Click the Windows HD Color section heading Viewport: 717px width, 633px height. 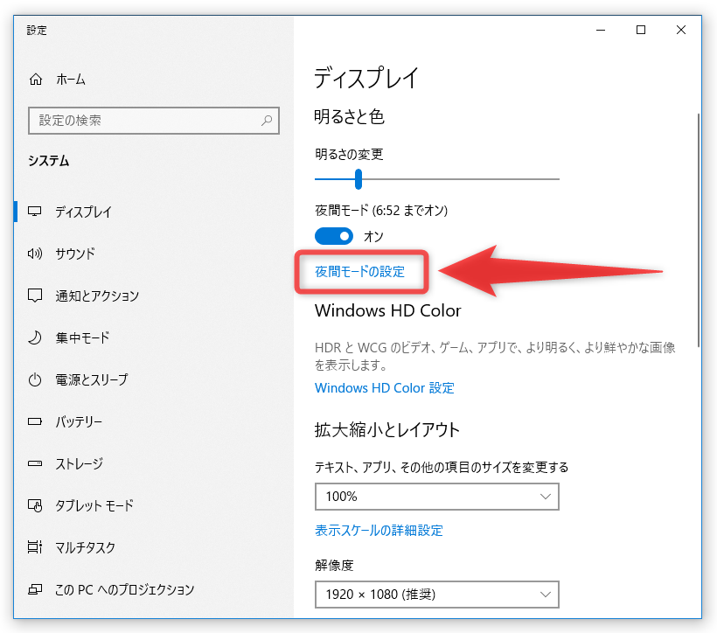[x=387, y=310]
